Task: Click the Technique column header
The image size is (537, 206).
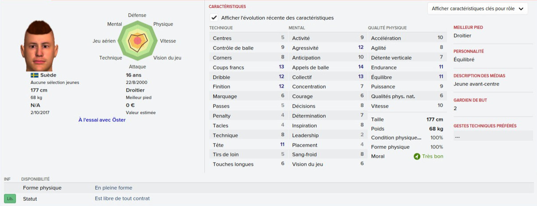Action: (221, 28)
